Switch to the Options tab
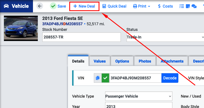204x108 pixels. 122,61
